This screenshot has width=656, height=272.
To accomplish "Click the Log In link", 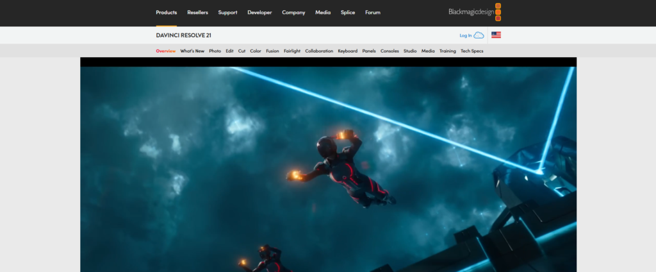I will click(x=465, y=35).
